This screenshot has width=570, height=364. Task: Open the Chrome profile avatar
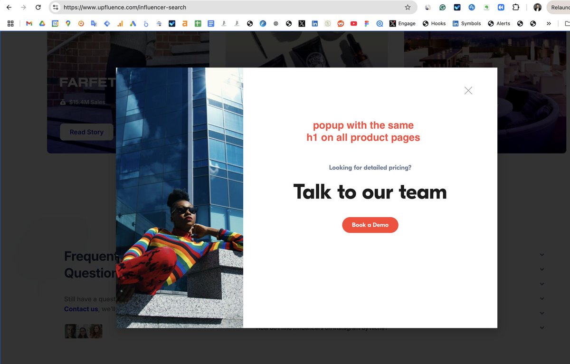pos(537,7)
